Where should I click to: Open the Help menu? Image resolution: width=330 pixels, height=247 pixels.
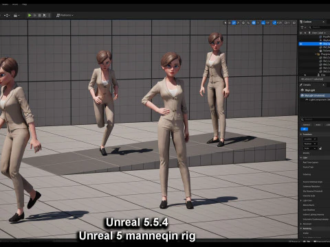tap(24, 4)
